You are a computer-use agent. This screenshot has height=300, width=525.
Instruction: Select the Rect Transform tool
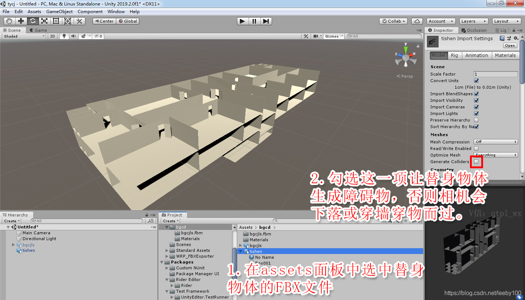click(56, 21)
